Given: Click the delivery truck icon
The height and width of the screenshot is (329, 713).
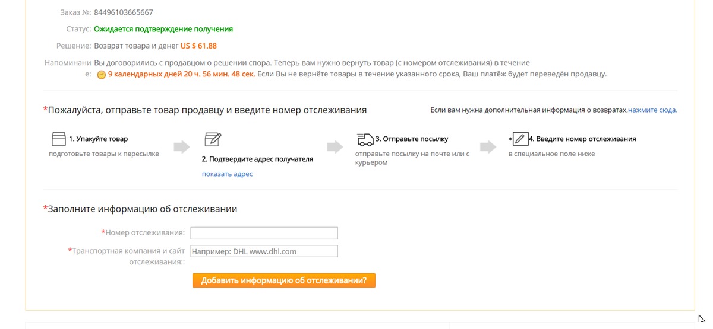Looking at the screenshot, I should tap(365, 139).
